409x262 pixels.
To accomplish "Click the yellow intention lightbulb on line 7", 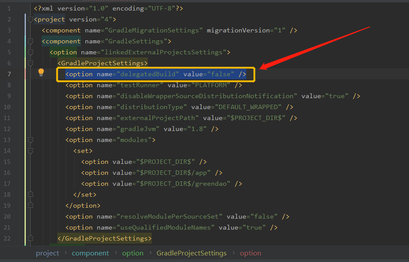I will tap(41, 72).
